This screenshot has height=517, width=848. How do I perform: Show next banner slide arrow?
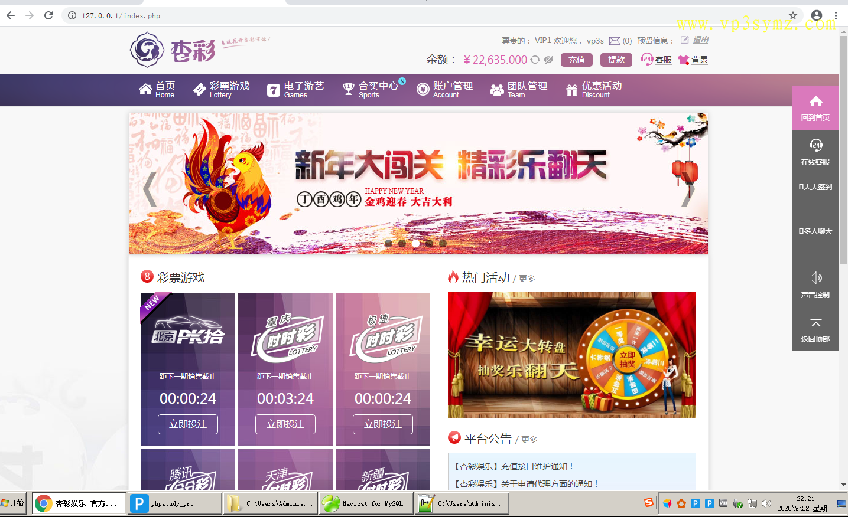coord(687,189)
